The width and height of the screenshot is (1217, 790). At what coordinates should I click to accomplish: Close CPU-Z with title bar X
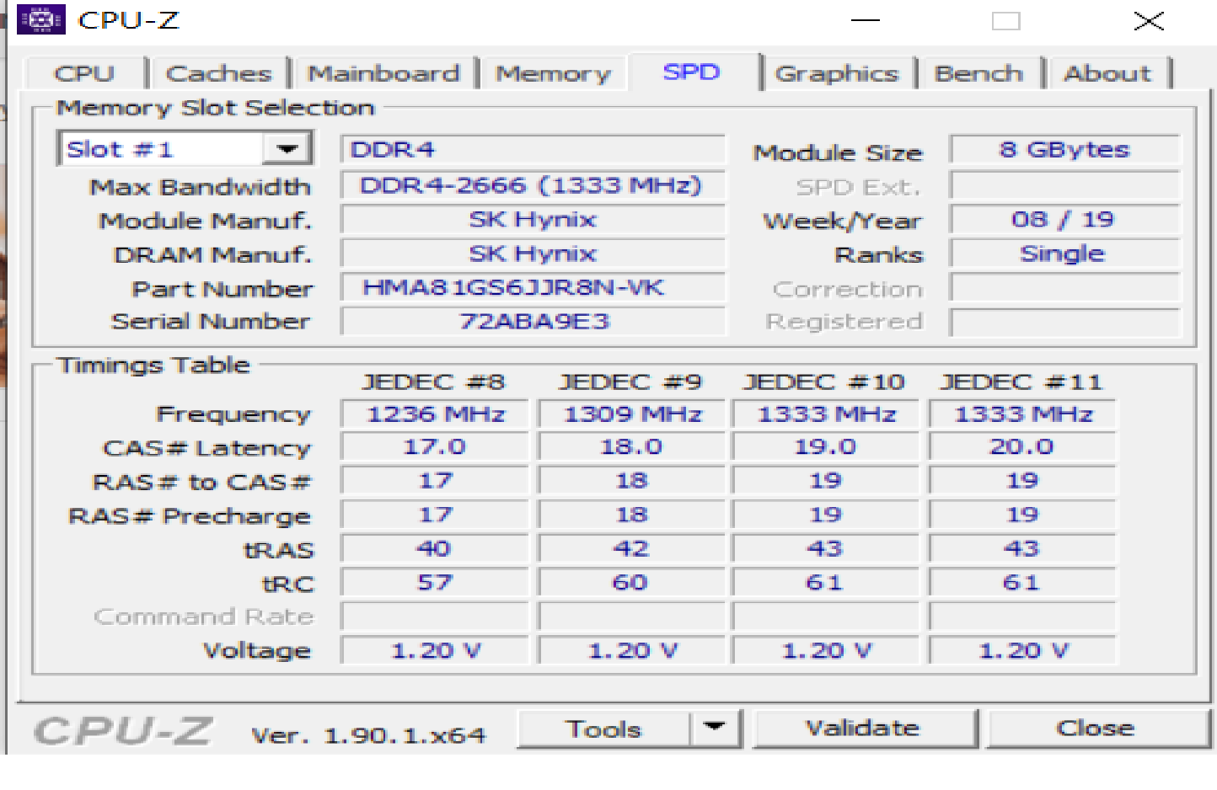pyautogui.click(x=1149, y=20)
